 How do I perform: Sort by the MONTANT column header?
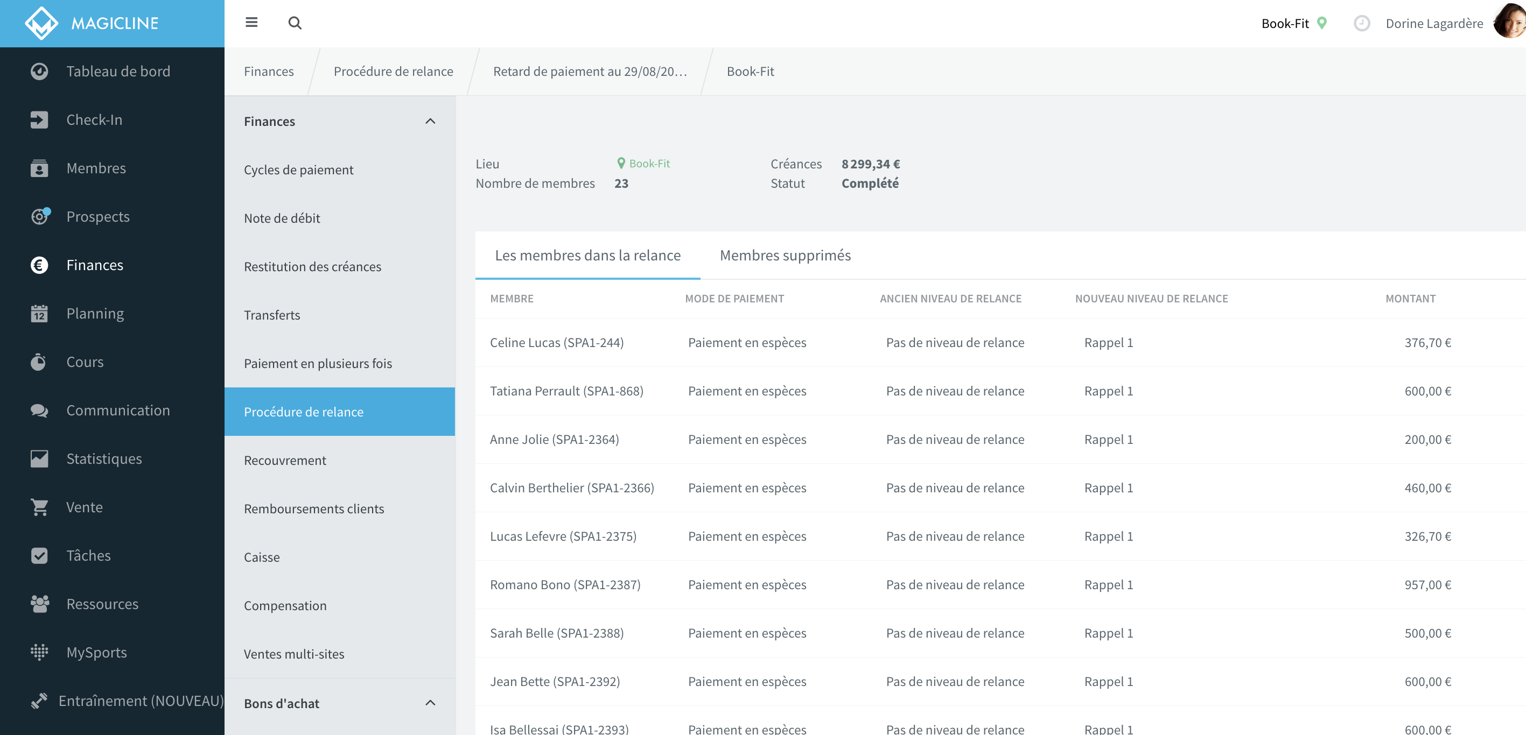[x=1410, y=299]
